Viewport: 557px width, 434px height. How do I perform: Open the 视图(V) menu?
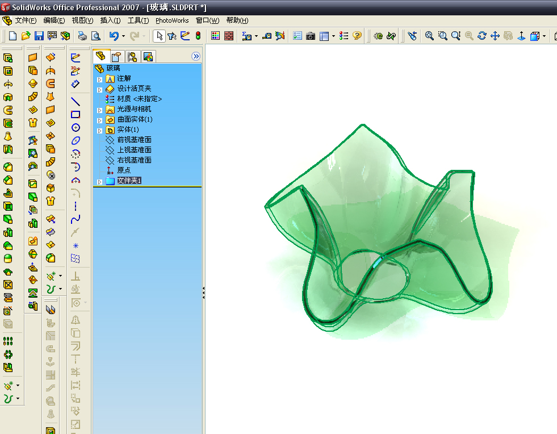click(x=82, y=20)
